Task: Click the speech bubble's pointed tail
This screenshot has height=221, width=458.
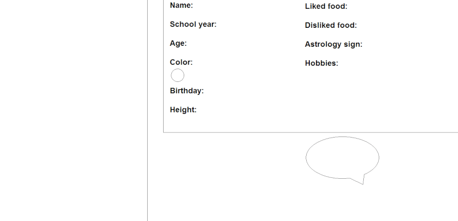Action: tap(361, 180)
